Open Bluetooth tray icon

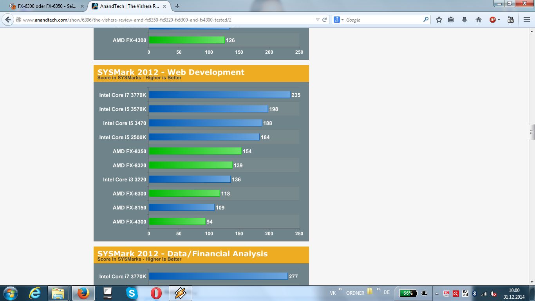point(475,293)
